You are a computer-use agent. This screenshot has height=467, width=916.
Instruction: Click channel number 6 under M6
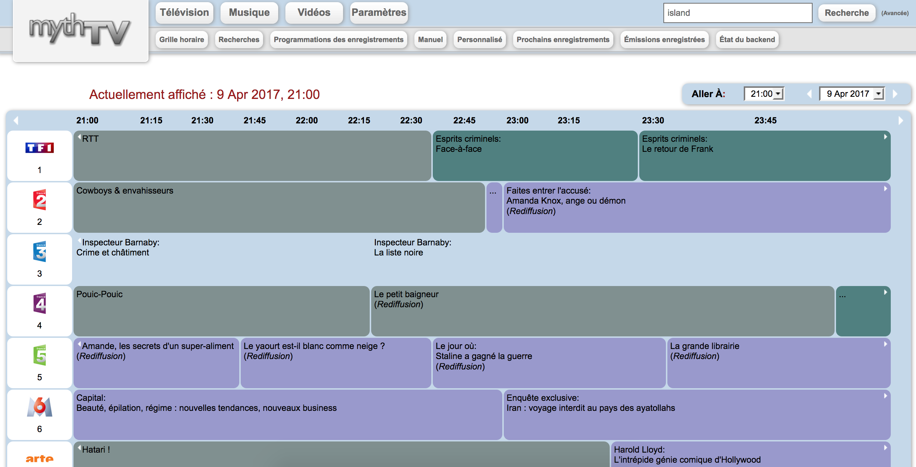tap(40, 429)
